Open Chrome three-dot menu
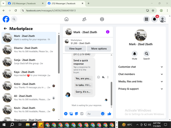The height and width of the screenshot is (128, 171). pos(167,11)
